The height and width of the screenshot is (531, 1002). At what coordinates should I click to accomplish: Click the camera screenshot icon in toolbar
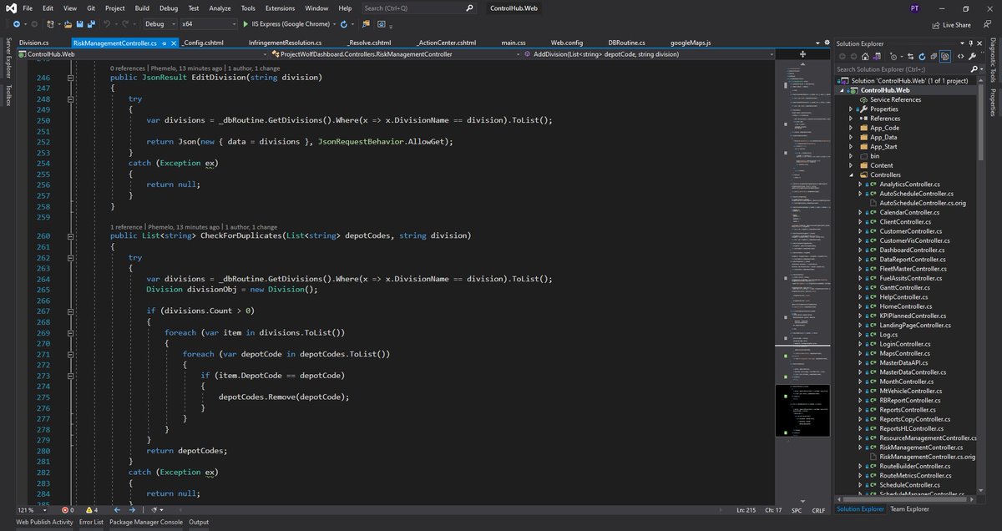(x=381, y=24)
